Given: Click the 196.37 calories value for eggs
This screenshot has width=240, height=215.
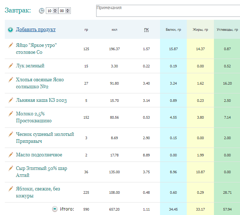Looking at the screenshot, I should [114, 49].
